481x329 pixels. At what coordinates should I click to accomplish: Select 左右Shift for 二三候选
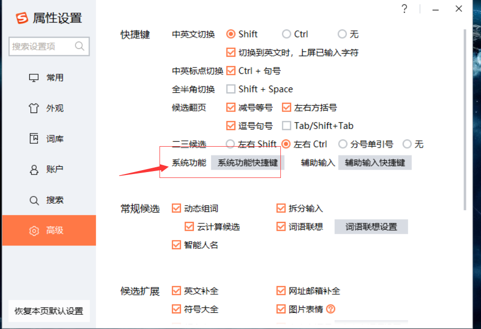229,144
